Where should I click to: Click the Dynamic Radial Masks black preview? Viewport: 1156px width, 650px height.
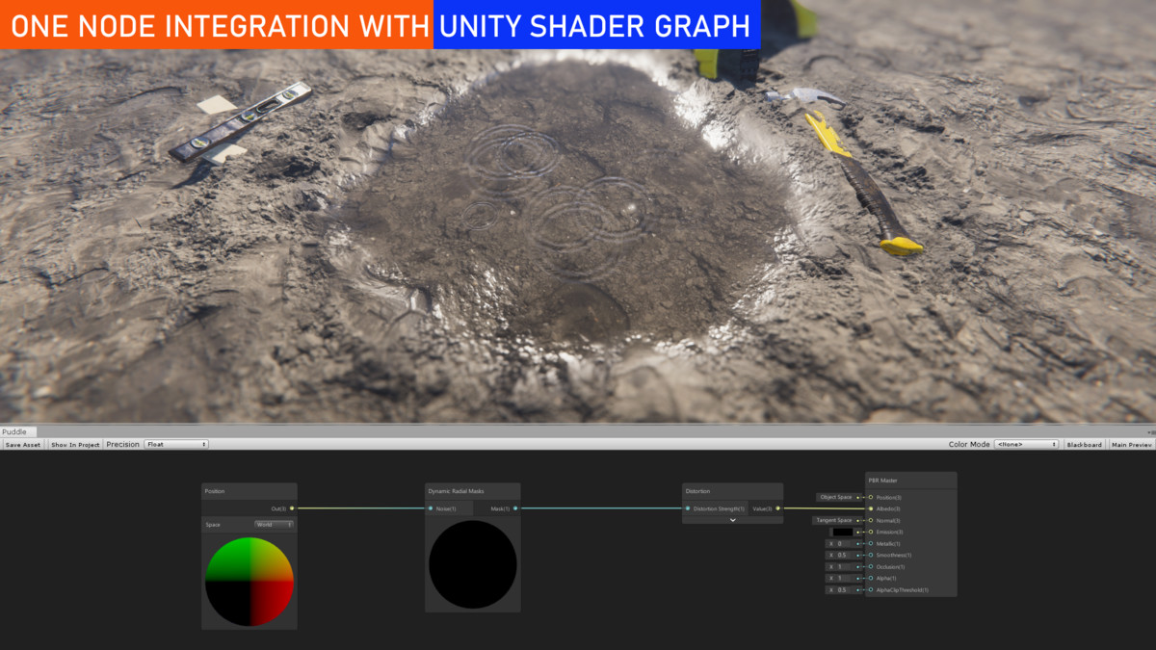coord(473,564)
